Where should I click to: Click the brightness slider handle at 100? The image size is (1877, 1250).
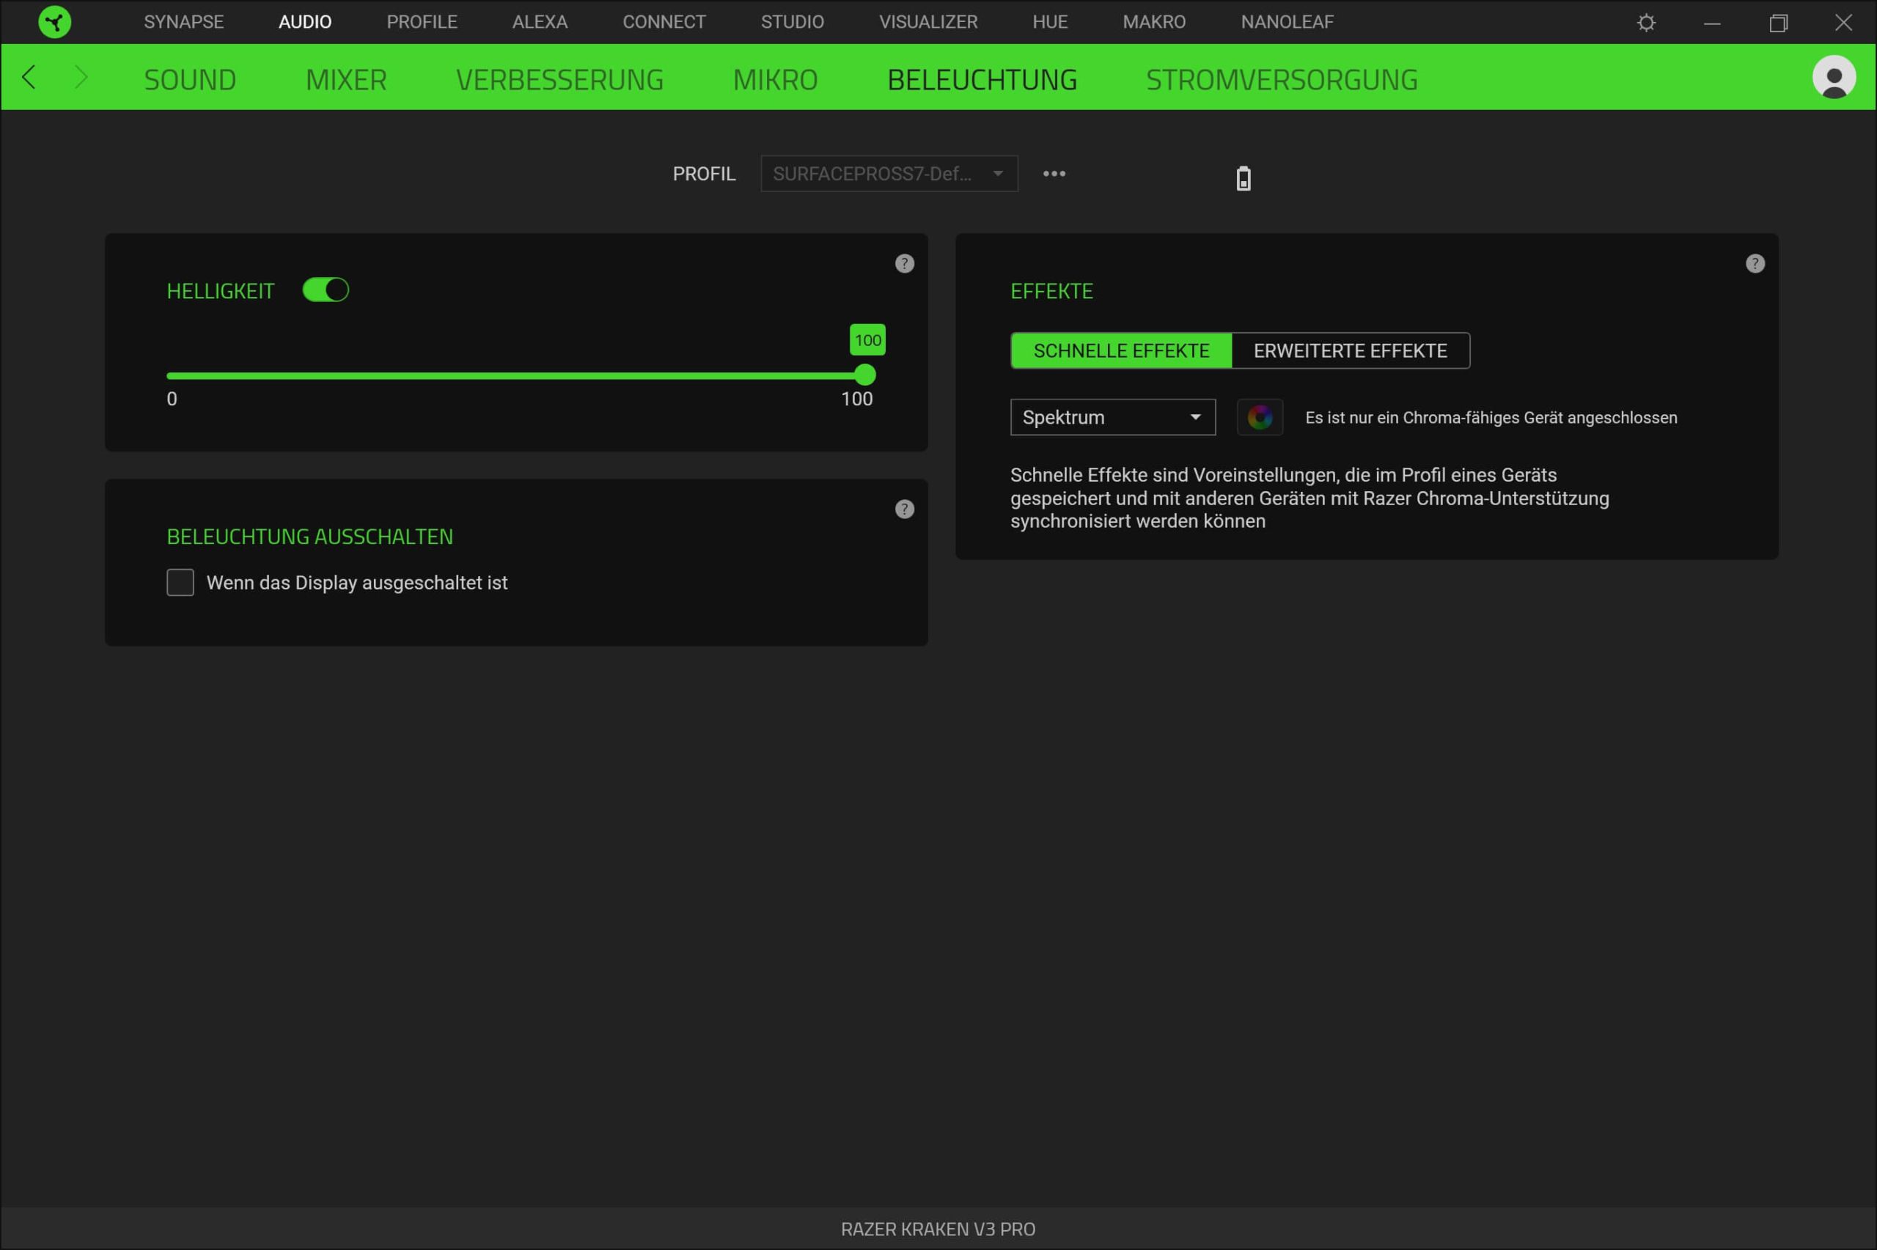coord(864,375)
